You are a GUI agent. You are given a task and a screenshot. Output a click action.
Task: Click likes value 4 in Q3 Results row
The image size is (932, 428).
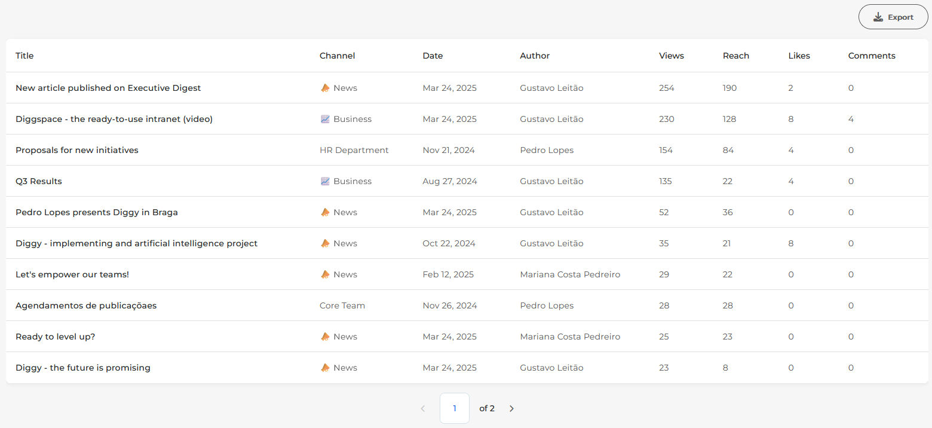[x=791, y=181]
